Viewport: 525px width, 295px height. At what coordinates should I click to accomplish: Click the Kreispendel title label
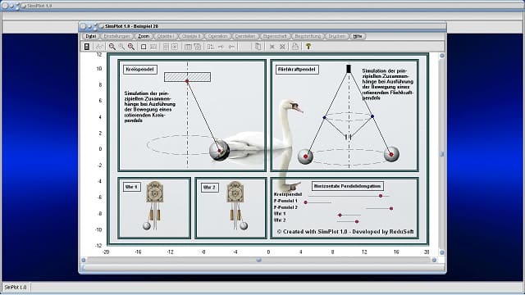click(x=140, y=69)
